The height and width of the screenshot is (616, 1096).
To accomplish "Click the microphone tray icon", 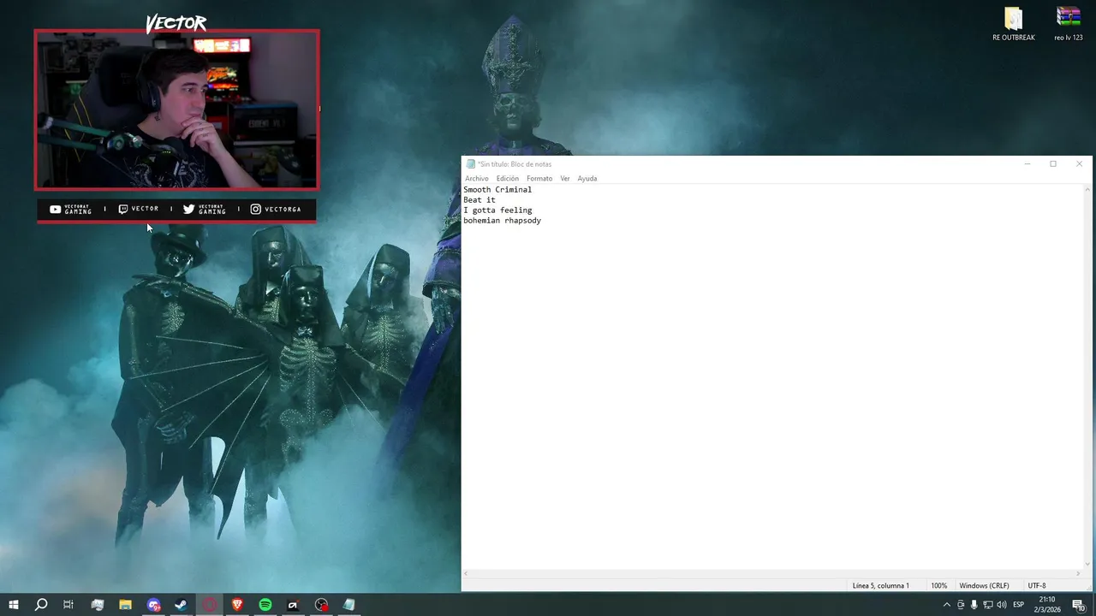I will tap(974, 605).
